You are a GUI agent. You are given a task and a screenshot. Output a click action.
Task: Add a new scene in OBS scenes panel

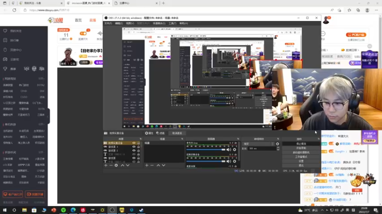pyautogui.click(x=147, y=165)
